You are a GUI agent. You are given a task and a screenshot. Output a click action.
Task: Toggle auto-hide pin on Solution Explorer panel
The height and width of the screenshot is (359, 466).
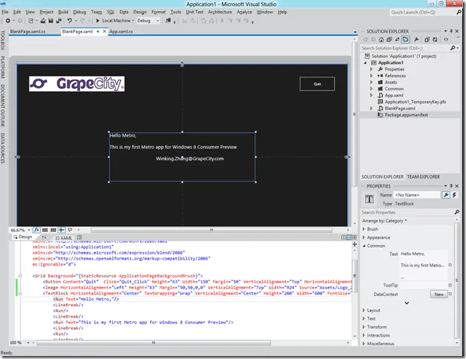click(451, 30)
